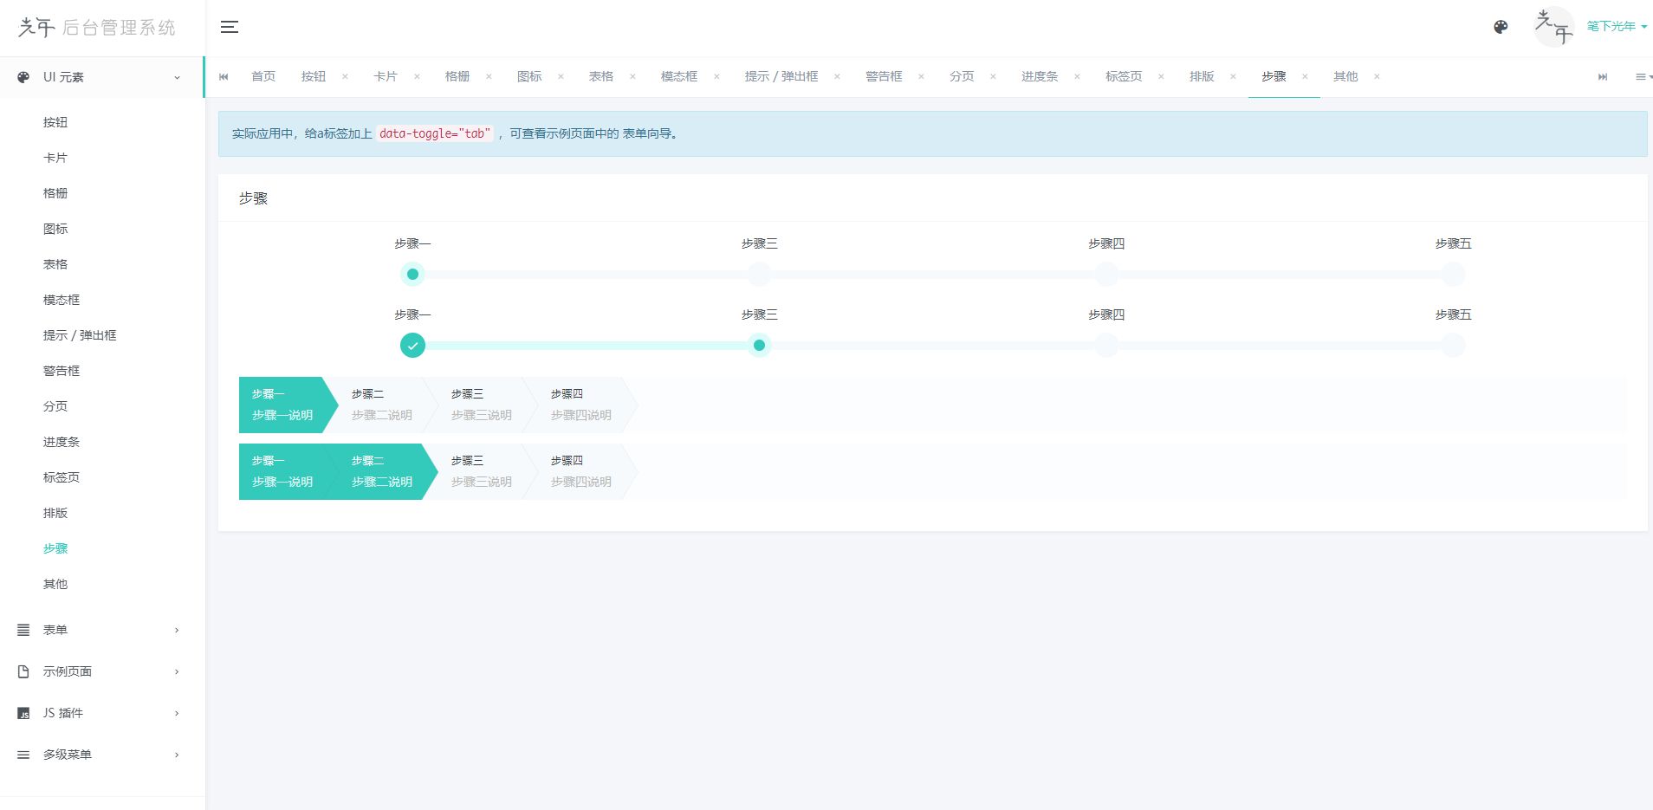
Task: Open theme palette icon in header
Action: point(1501,27)
